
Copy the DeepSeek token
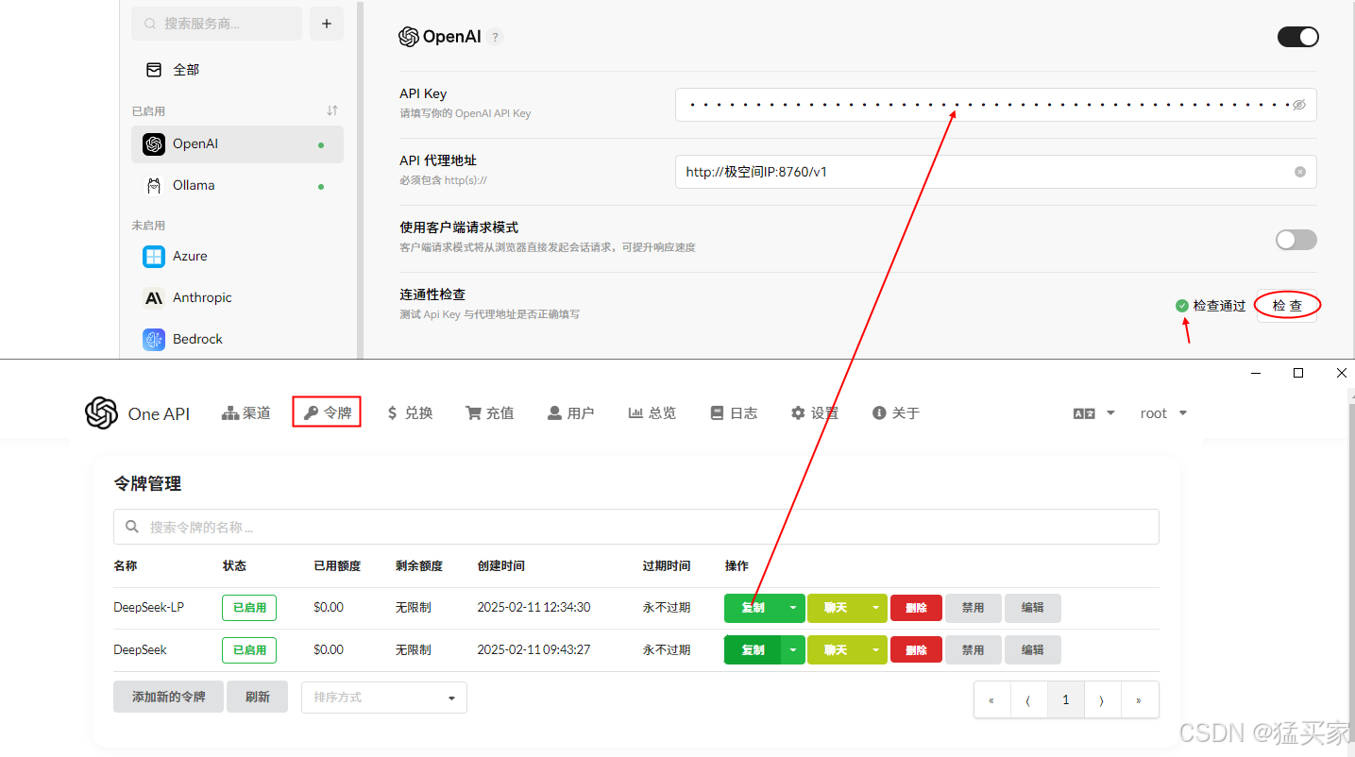pyautogui.click(x=753, y=650)
